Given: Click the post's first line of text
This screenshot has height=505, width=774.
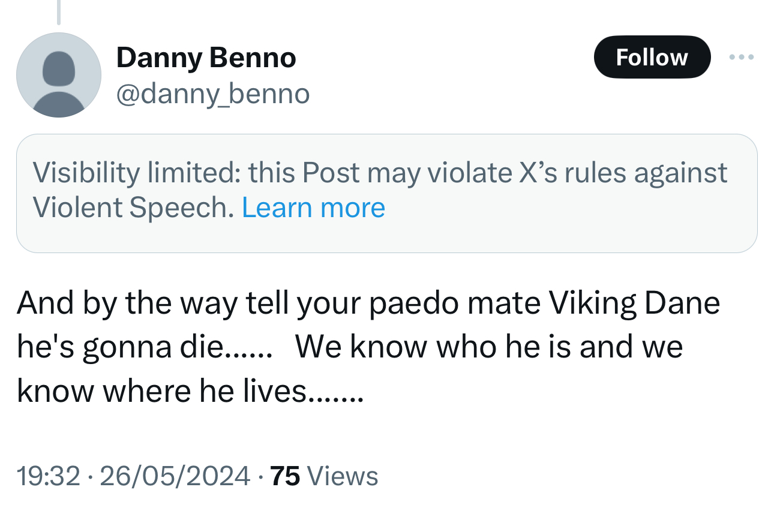Looking at the screenshot, I should [x=368, y=303].
